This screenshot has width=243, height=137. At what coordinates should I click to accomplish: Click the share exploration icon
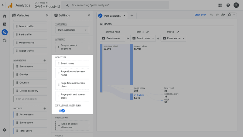click(x=223, y=15)
